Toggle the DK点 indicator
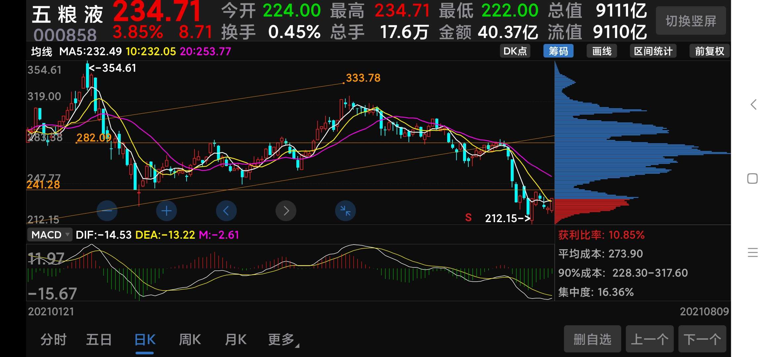Viewport: 774px width, 357px height. (x=515, y=51)
